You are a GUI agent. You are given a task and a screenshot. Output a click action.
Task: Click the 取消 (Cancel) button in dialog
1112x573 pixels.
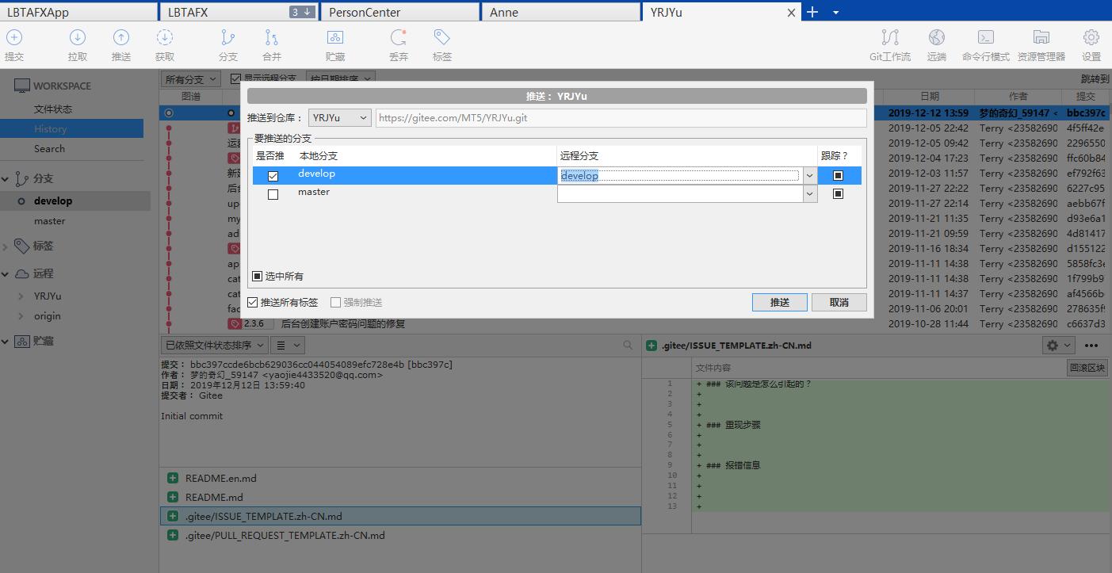(x=839, y=302)
